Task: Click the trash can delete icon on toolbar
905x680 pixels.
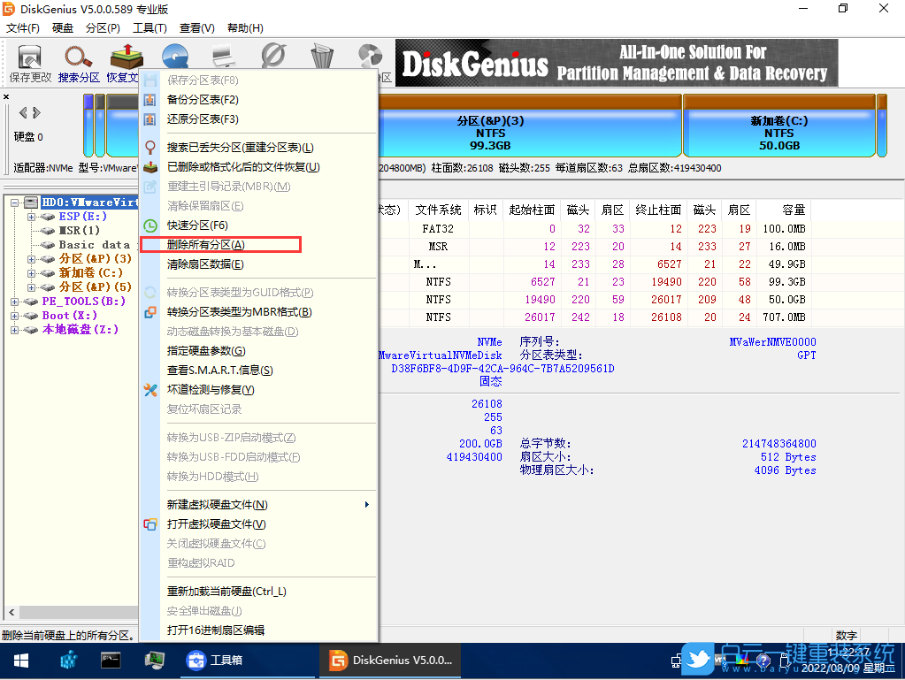Action: [x=321, y=55]
